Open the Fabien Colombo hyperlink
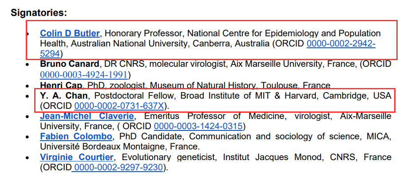Image resolution: width=411 pixels, height=180 pixels. coord(76,136)
